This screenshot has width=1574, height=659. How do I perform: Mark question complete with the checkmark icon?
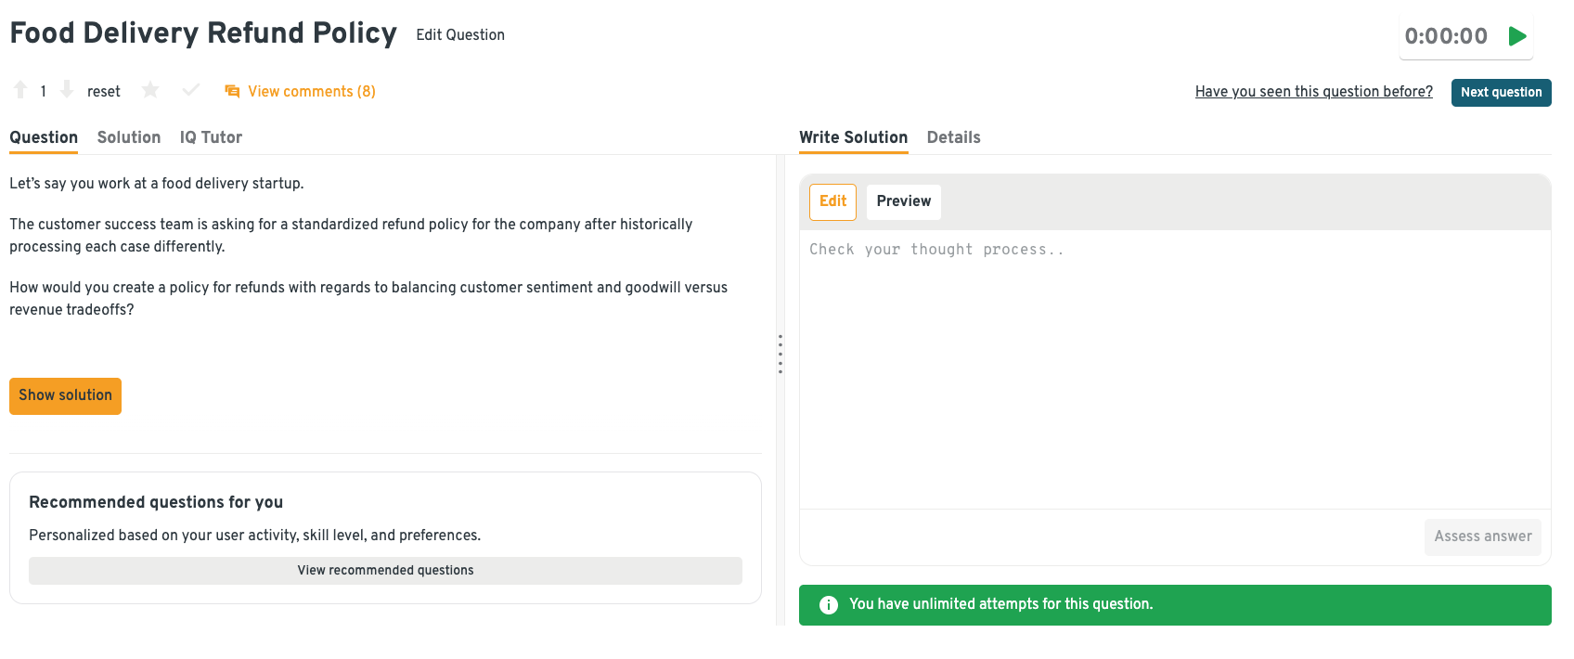191,90
